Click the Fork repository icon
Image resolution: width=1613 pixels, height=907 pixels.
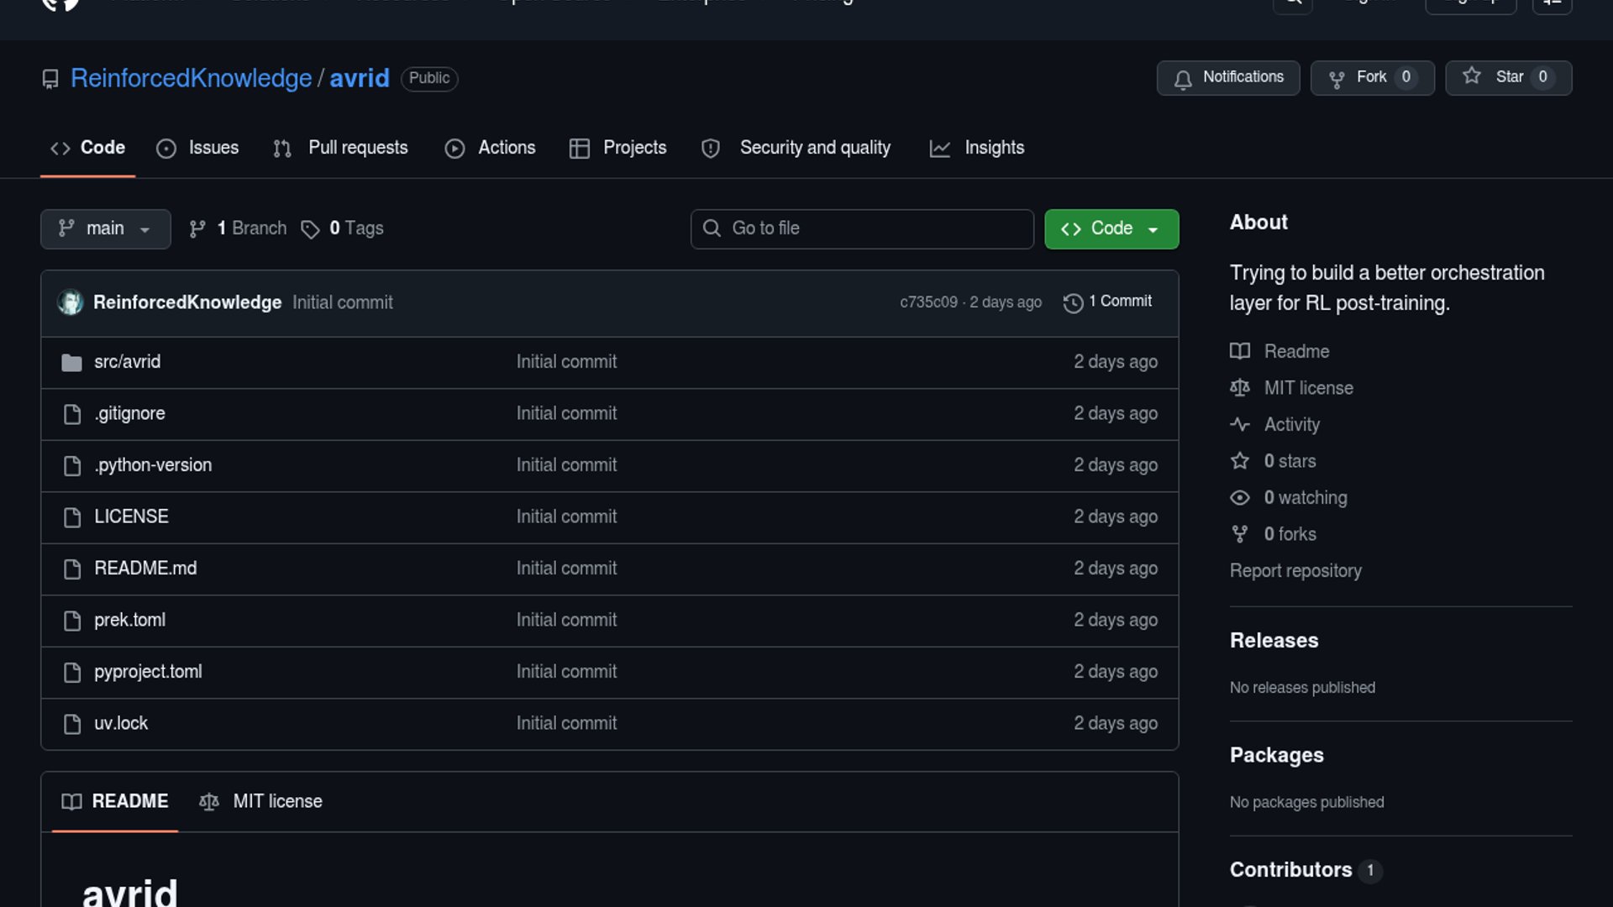[x=1337, y=79]
